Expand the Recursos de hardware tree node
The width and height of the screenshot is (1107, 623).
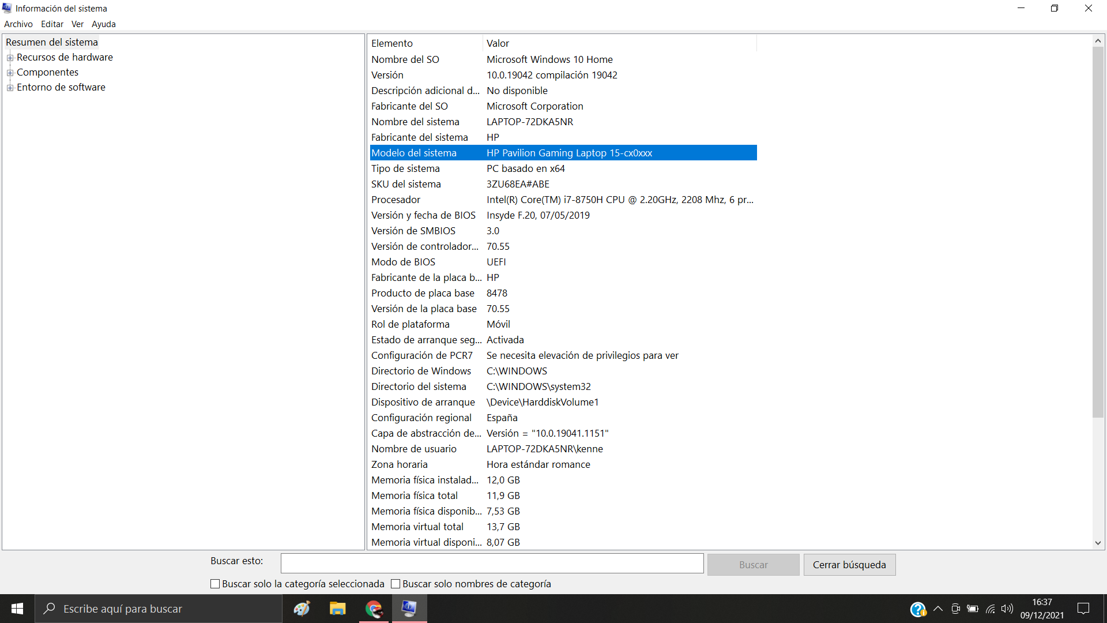tap(10, 58)
